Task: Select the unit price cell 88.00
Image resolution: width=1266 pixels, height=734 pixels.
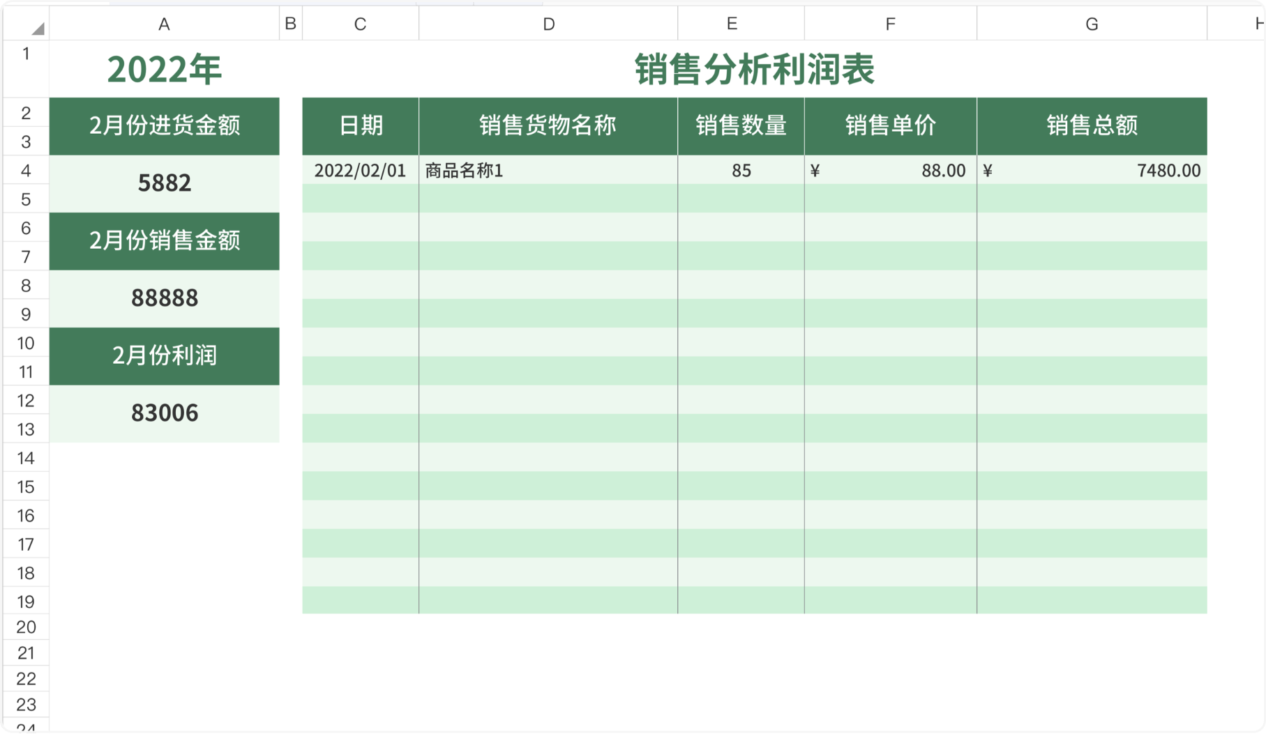Action: pos(891,170)
